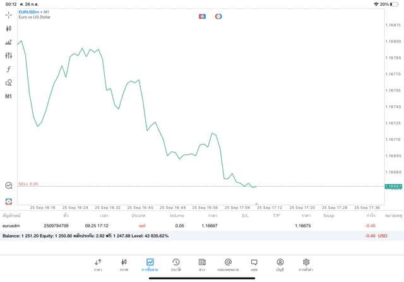This screenshot has height=282, width=404.
Task: Open the drawing objects shapes tool
Action: pos(8,83)
